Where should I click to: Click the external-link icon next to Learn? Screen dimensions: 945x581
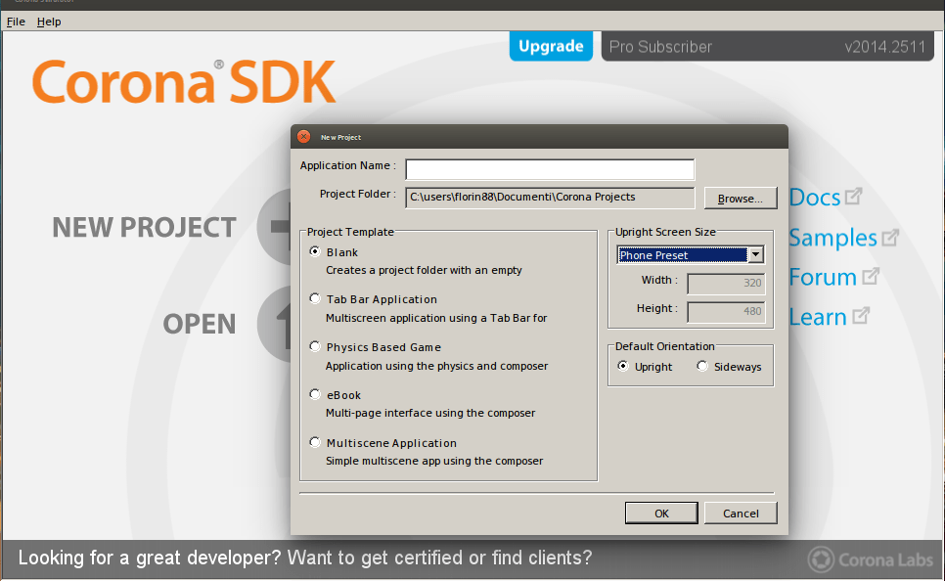(x=861, y=315)
